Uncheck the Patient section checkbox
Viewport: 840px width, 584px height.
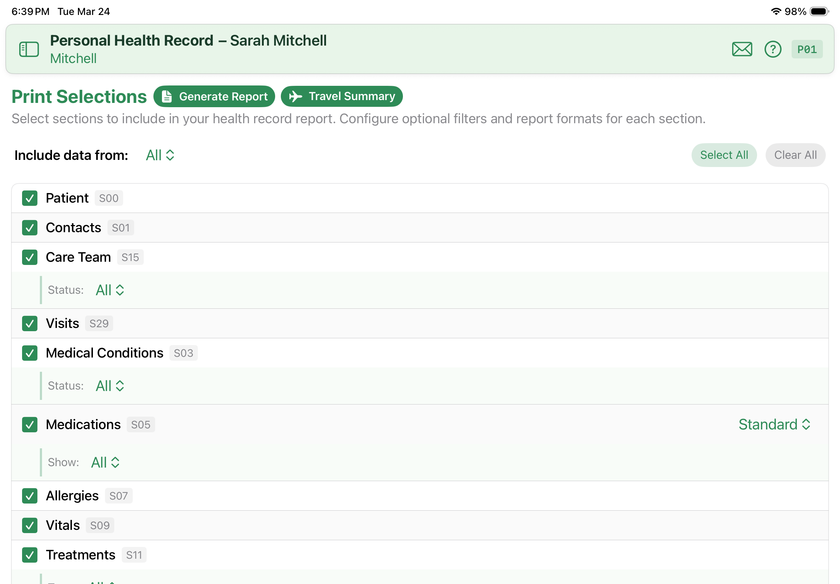(30, 198)
